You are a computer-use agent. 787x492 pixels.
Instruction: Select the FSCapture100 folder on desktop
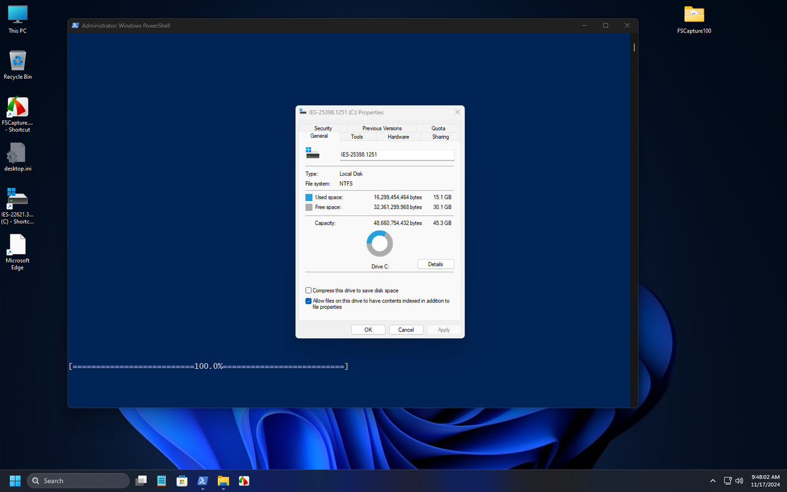coord(694,19)
